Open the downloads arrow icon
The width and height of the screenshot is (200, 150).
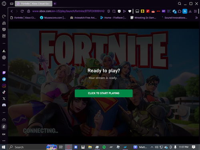click(190, 11)
